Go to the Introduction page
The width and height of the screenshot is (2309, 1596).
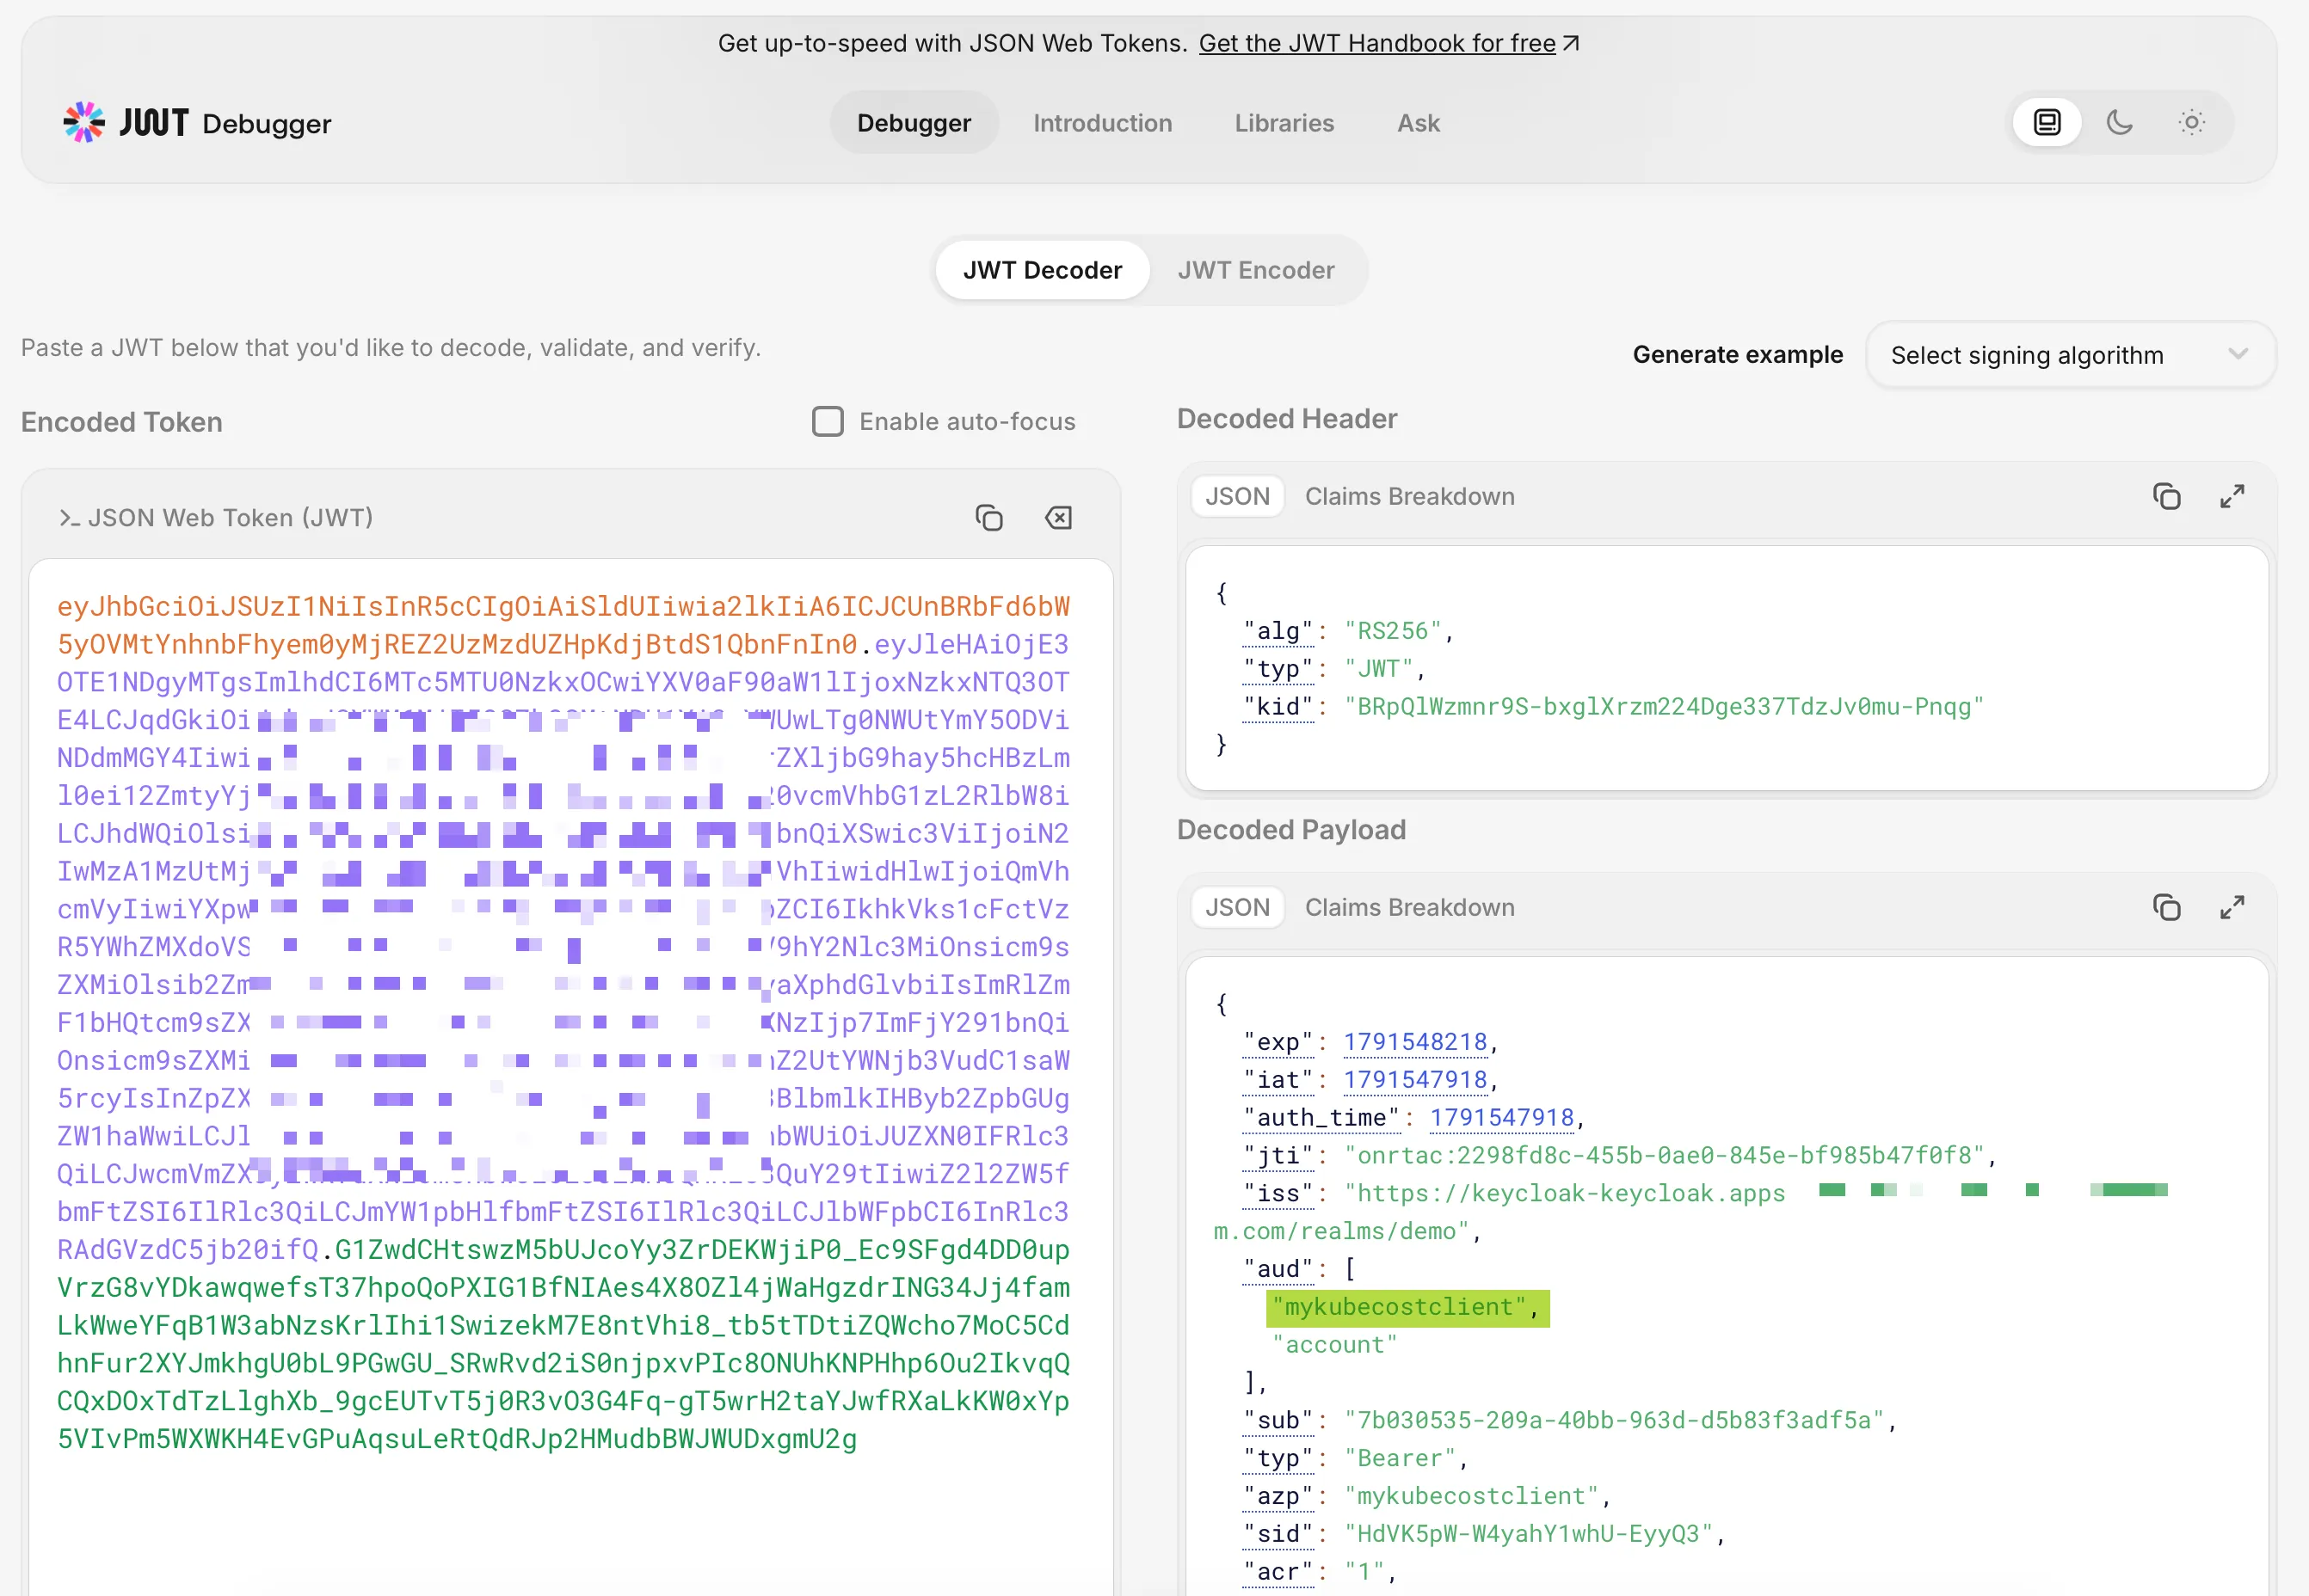pyautogui.click(x=1103, y=122)
